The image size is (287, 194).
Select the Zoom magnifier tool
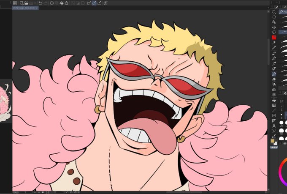point(274,12)
